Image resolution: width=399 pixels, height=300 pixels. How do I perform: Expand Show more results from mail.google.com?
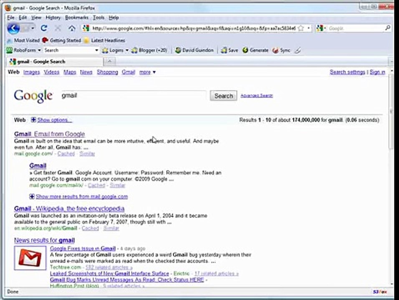pyautogui.click(x=78, y=196)
